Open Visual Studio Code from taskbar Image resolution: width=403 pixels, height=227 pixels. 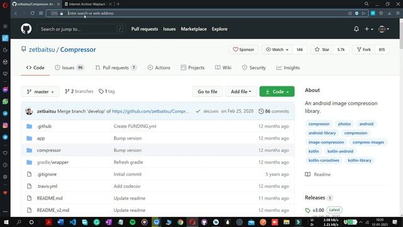[x=73, y=222]
